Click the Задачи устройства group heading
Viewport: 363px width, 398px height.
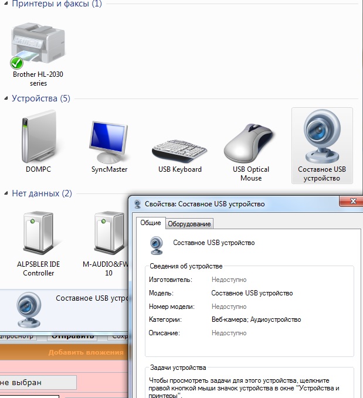pyautogui.click(x=178, y=368)
